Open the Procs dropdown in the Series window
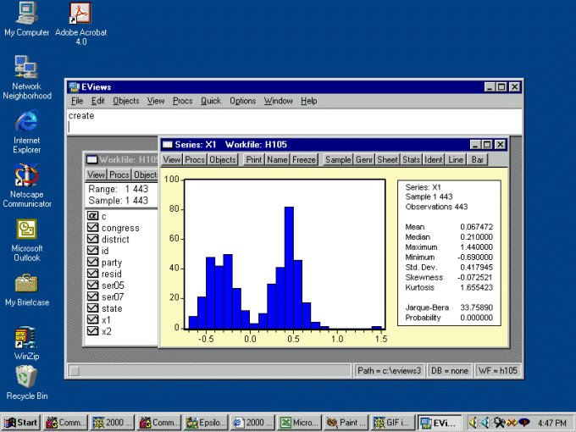This screenshot has width=576, height=432. 195,159
